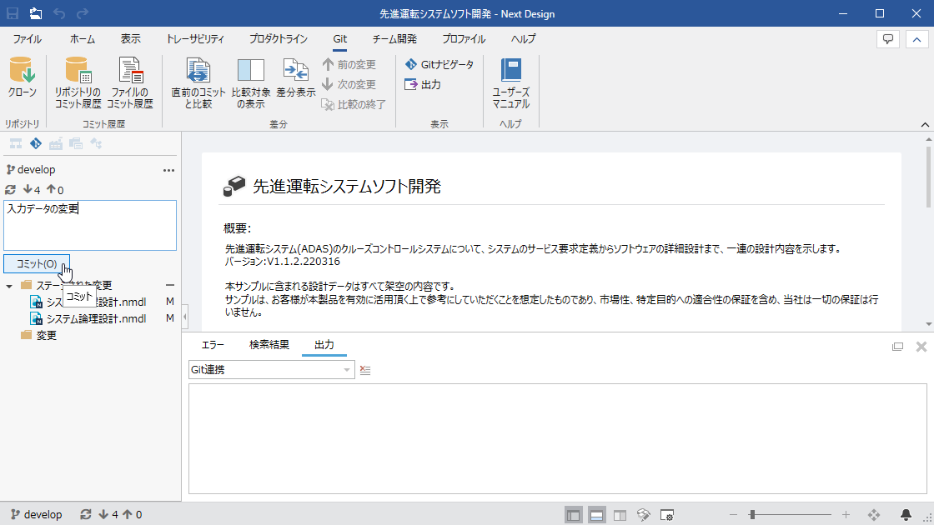Click the window settings gear icon in status bar

pos(667,515)
